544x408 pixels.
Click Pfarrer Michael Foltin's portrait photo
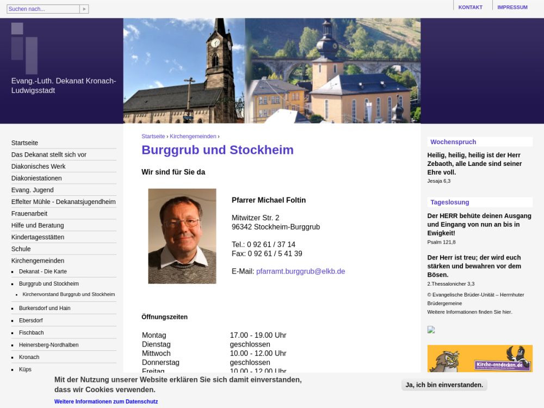coord(182,236)
